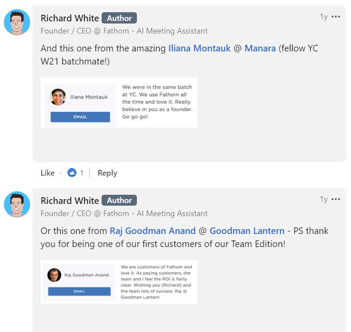
Task: Click the reaction count 1
Action: coord(82,173)
